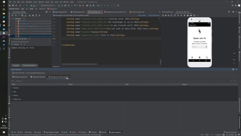Click editor vertical scrollbar thumb

click(160, 62)
